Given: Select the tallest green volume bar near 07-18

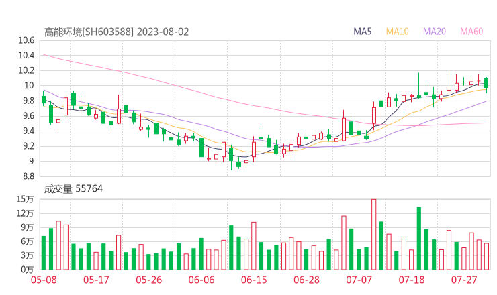Looking at the screenshot, I should 419,238.
